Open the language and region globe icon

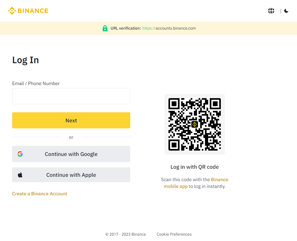coord(271,10)
